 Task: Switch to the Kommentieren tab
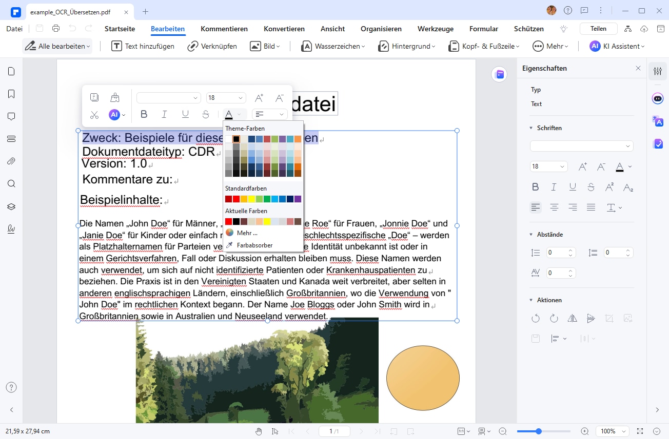tap(224, 29)
